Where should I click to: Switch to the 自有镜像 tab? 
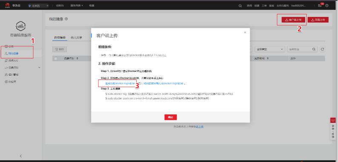60,37
